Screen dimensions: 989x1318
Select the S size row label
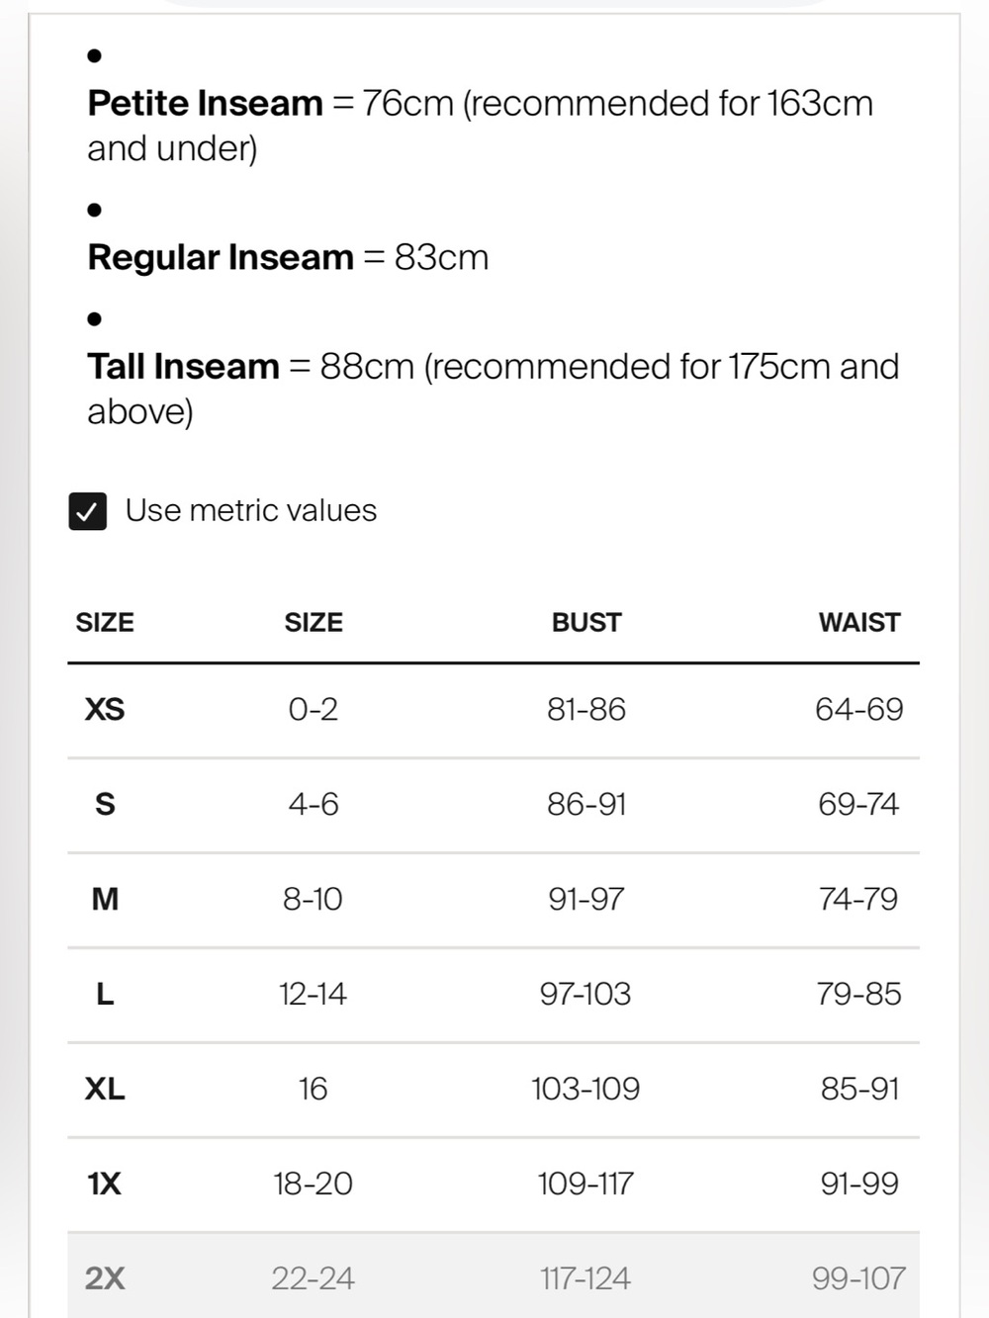pyautogui.click(x=105, y=804)
